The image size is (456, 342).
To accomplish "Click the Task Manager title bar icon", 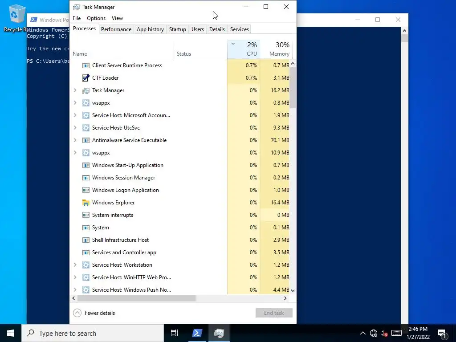I will (77, 7).
